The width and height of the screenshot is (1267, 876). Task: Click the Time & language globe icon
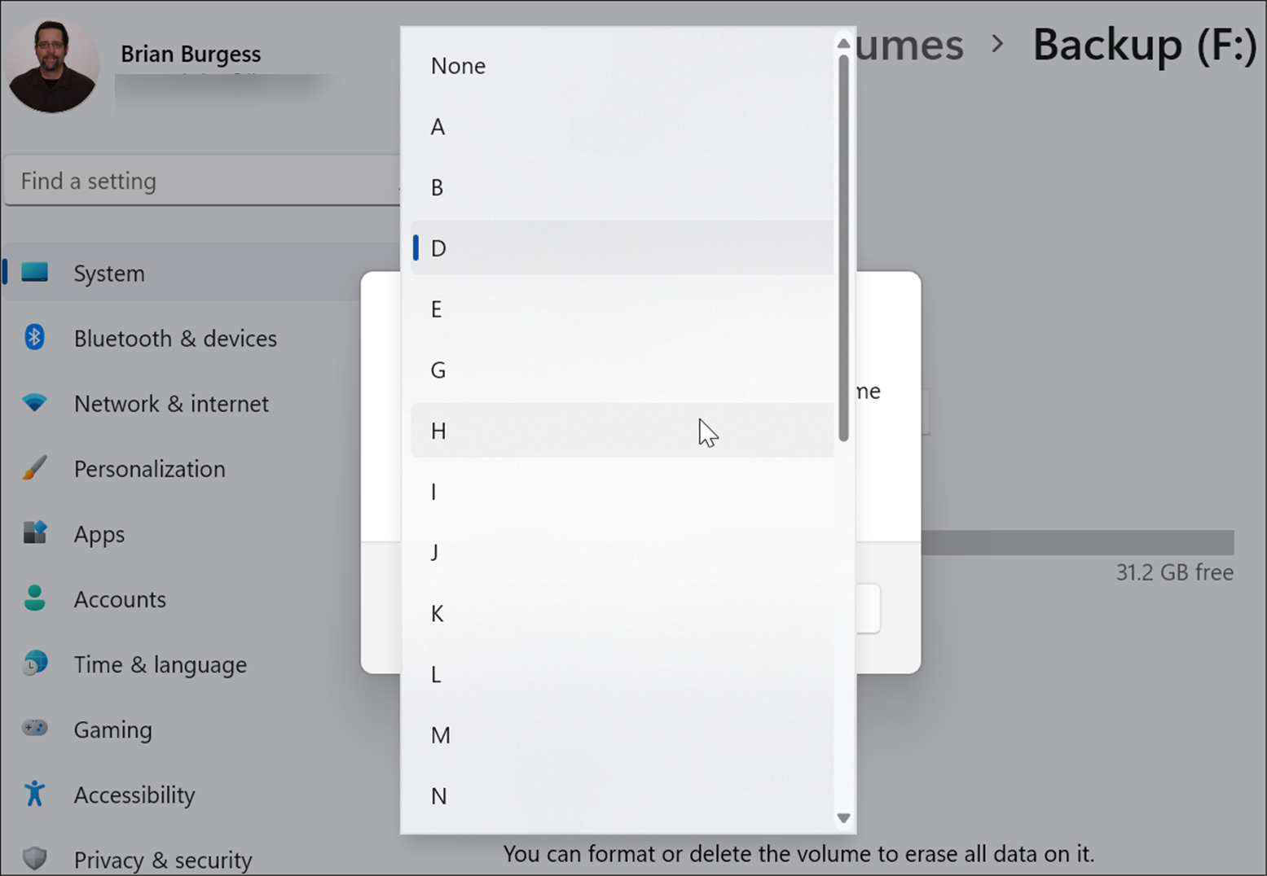34,664
